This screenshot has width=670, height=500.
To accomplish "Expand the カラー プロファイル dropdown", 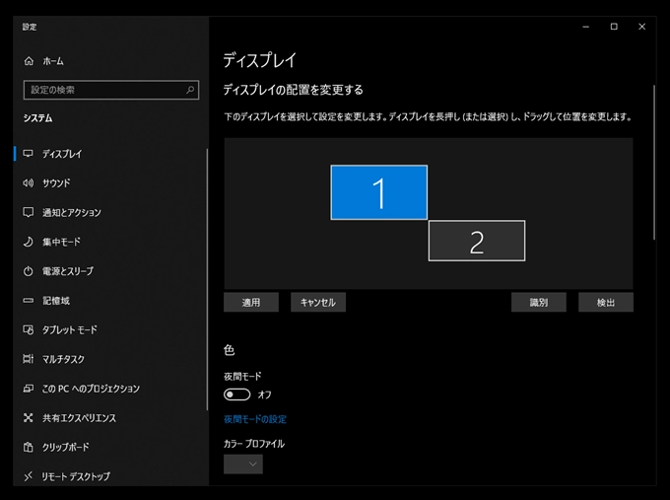I will 243,464.
